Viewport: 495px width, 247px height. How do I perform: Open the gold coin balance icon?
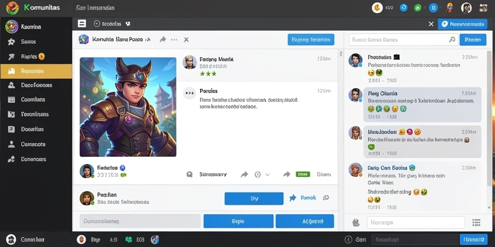(x=377, y=8)
